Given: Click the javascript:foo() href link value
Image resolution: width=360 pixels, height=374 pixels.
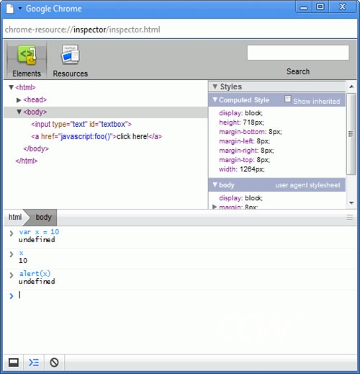Looking at the screenshot, I should click(85, 136).
